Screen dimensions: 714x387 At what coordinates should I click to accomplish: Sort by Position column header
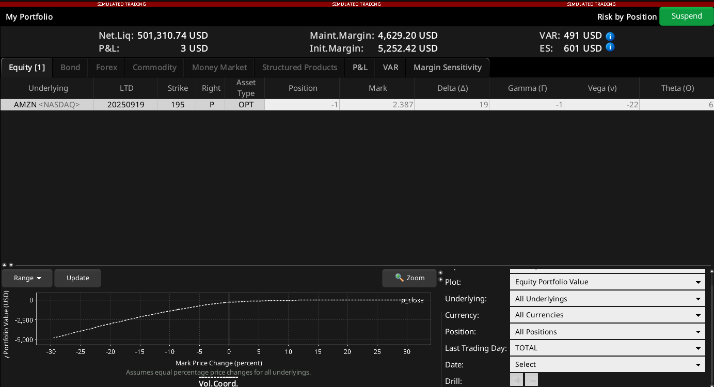pyautogui.click(x=303, y=88)
